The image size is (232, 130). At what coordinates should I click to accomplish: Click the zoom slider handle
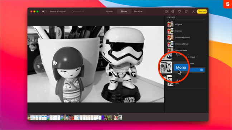[x=73, y=11]
